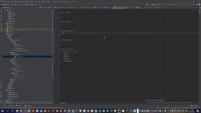Open Visual Studio Code from the taskbar
Screen dimensions: 201x113
[131, 111]
